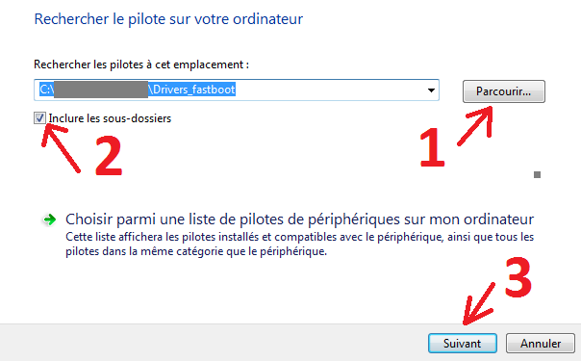The width and height of the screenshot is (581, 361).
Task: Cancel with the Annuler button
Action: pos(541,344)
